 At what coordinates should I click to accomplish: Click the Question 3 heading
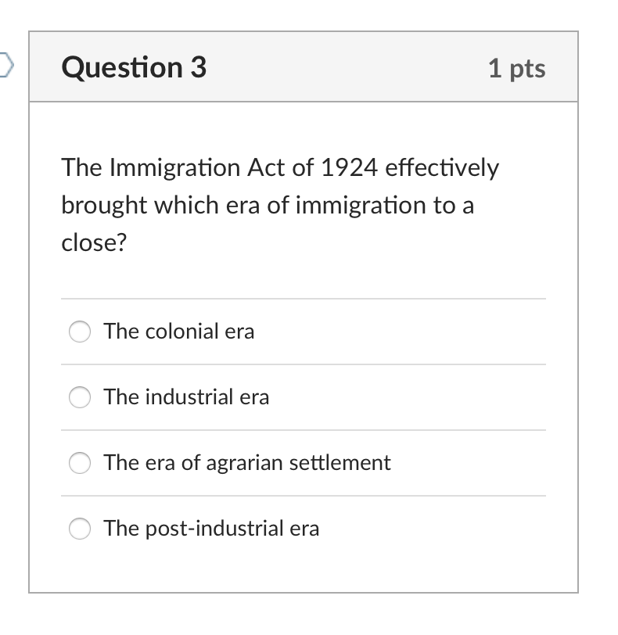134,67
